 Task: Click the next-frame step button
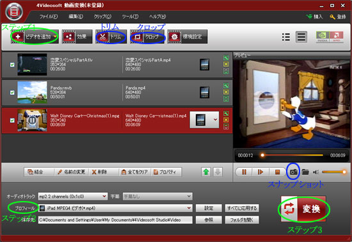click(x=260, y=172)
